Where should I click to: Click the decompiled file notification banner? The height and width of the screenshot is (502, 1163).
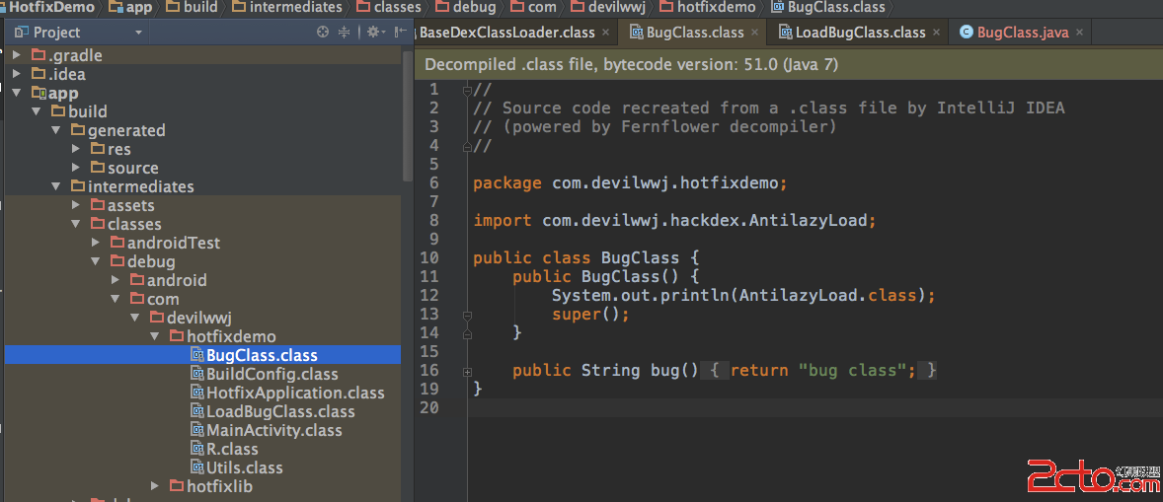[789, 64]
